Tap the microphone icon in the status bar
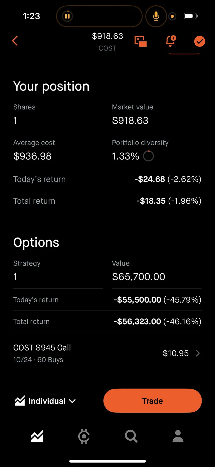This screenshot has width=215, height=467. pos(156,16)
